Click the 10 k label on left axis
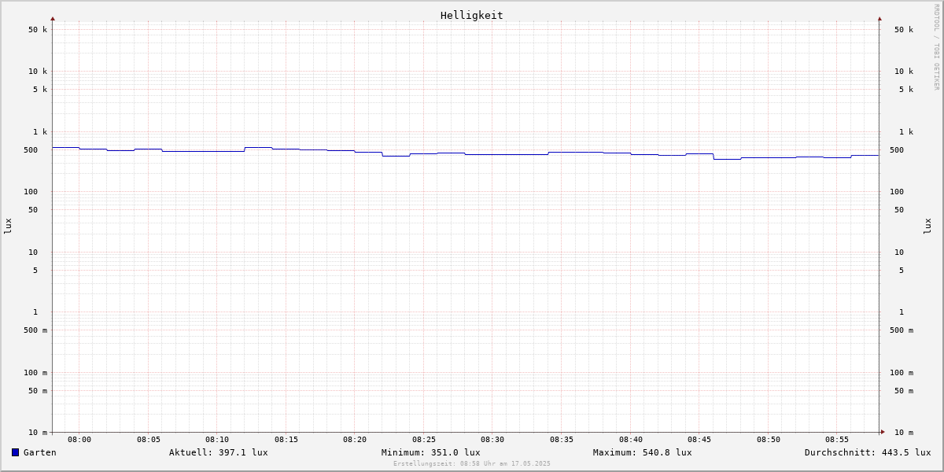944x472 pixels. tap(38, 72)
